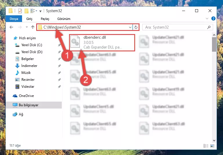Click the Müzik note icon
Screen dimensions: 223x155
pos(17,73)
